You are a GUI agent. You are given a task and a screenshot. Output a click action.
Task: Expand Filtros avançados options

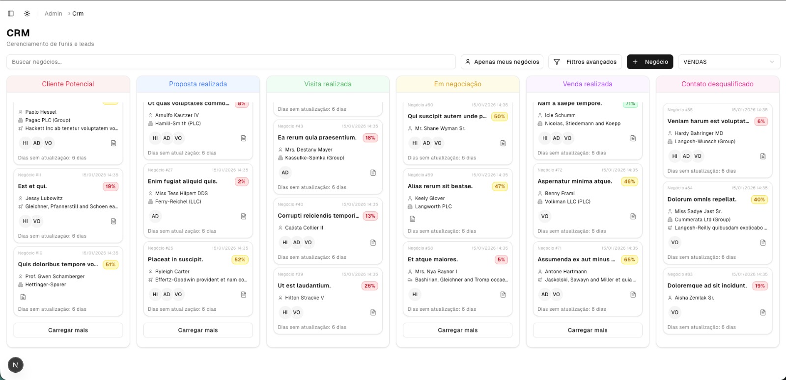pyautogui.click(x=585, y=62)
